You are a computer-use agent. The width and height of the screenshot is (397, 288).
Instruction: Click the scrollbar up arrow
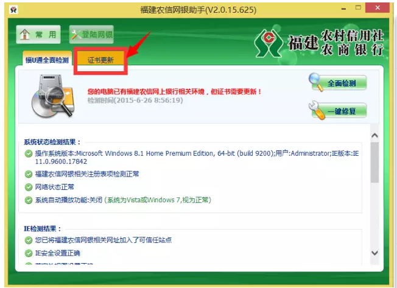click(x=374, y=135)
